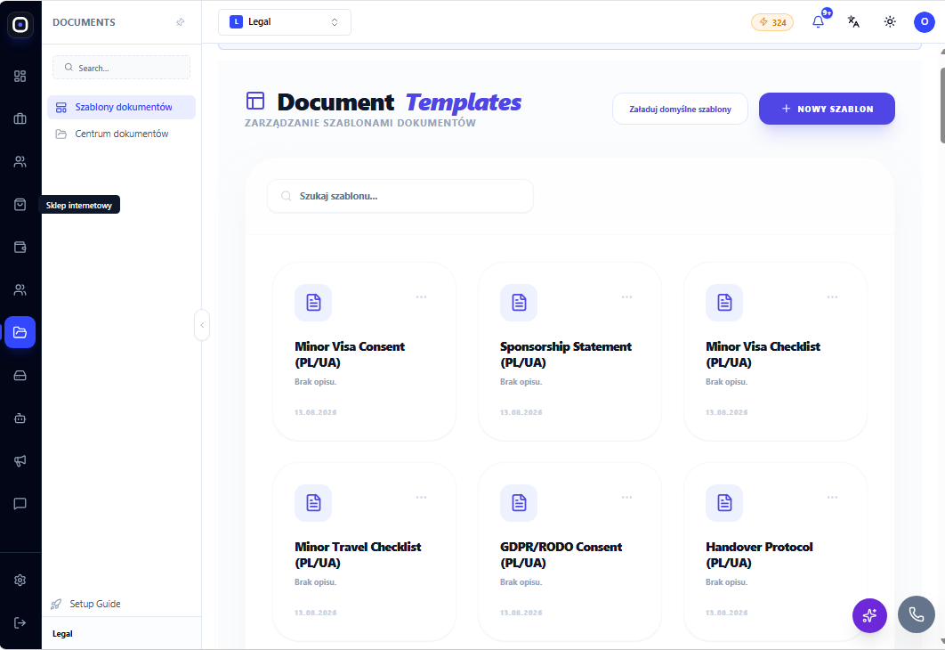Open the chat message icon in sidebar
The height and width of the screenshot is (650, 945).
coord(20,503)
